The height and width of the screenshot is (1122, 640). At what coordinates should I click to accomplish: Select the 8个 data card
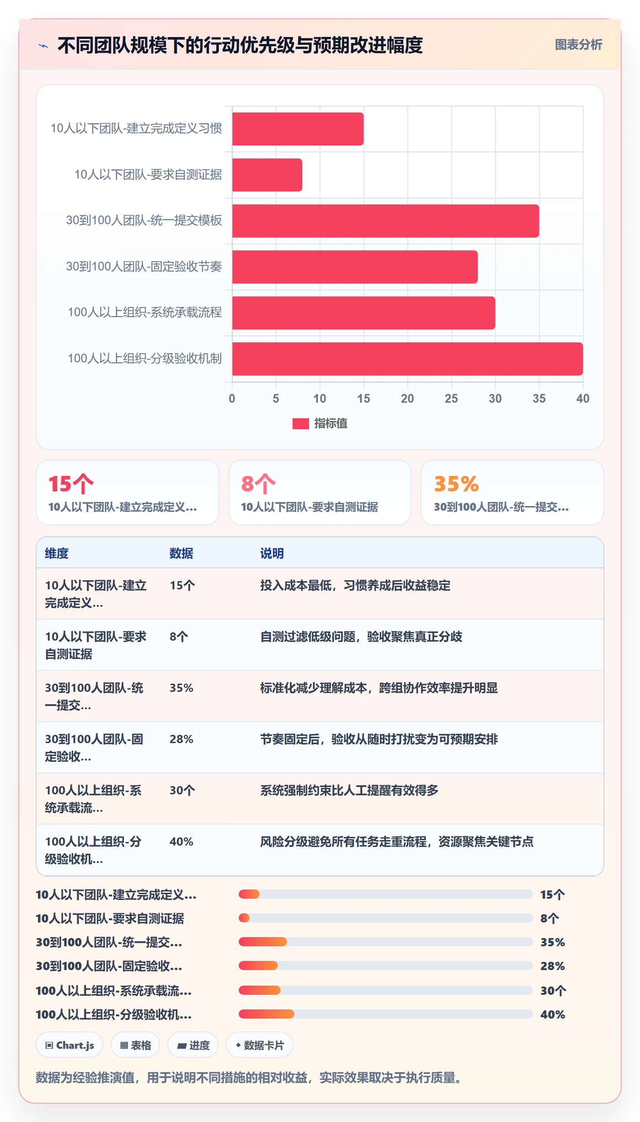click(x=320, y=492)
